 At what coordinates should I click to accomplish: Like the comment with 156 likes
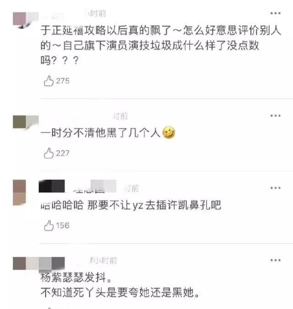pos(49,225)
